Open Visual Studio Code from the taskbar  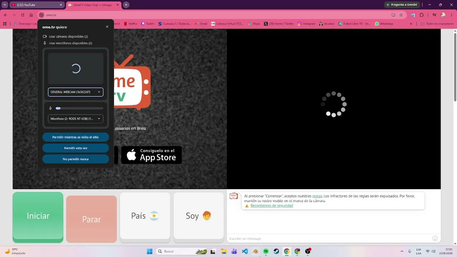pyautogui.click(x=245, y=251)
